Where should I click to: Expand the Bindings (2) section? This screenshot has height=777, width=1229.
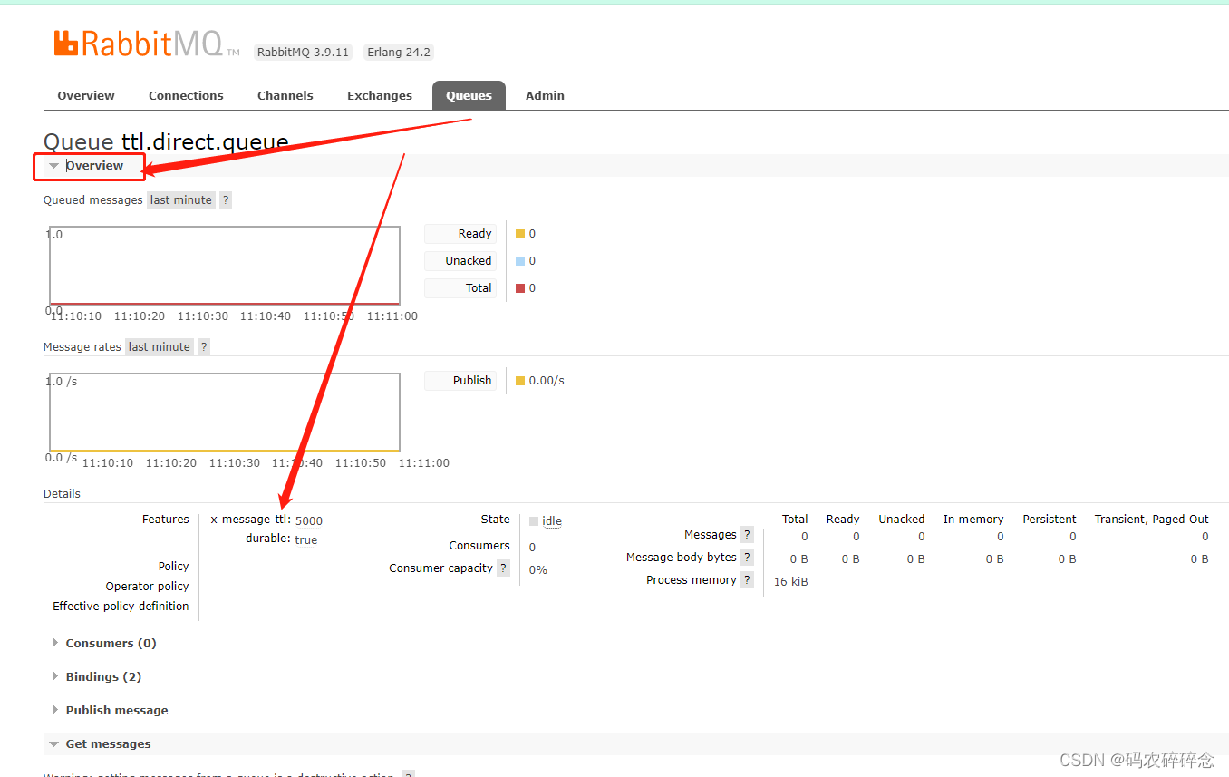(103, 676)
